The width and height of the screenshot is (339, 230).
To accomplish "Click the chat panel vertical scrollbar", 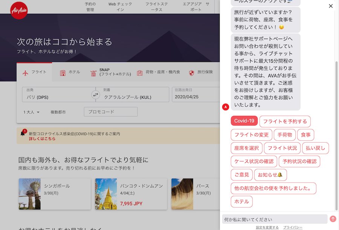I will click(336, 136).
